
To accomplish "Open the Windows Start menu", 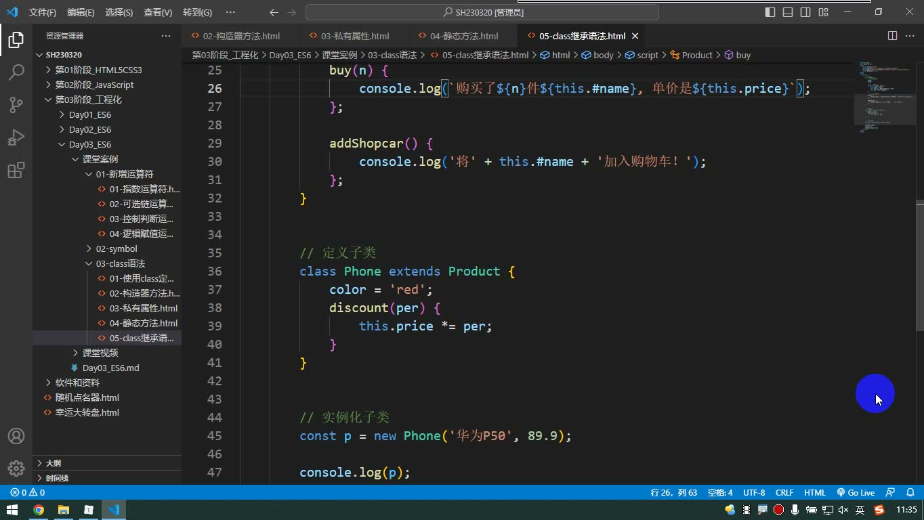I will pos(12,510).
